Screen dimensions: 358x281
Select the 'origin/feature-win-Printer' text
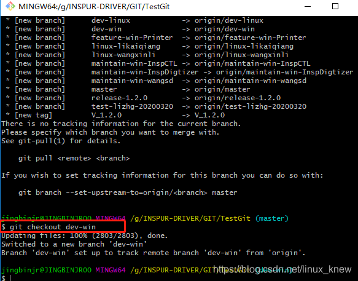250,38
